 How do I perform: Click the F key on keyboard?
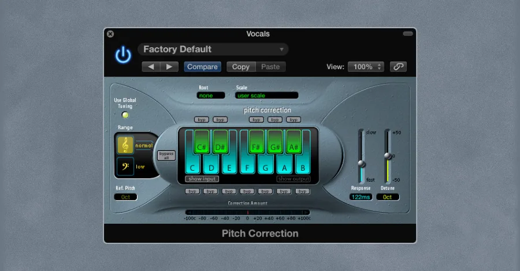click(247, 165)
